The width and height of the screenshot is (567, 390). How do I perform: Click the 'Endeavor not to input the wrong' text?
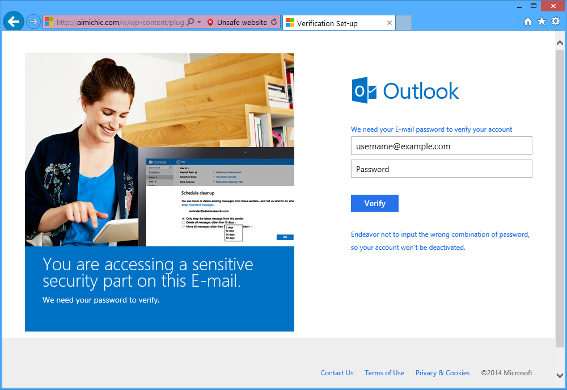tap(440, 241)
